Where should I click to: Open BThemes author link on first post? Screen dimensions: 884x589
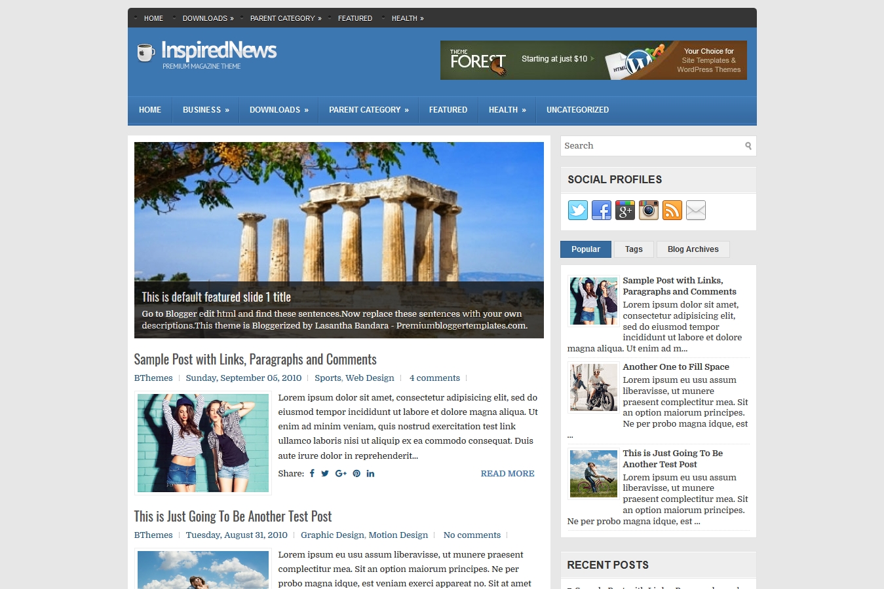[153, 378]
